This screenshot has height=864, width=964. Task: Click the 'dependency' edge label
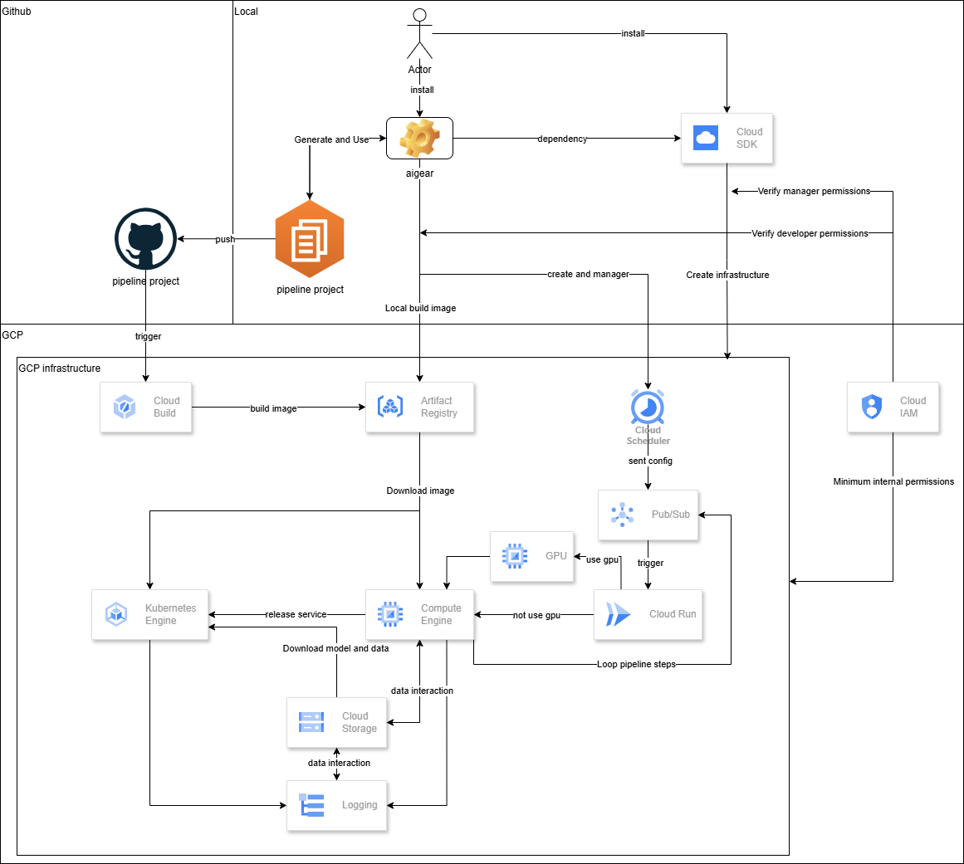click(x=562, y=139)
